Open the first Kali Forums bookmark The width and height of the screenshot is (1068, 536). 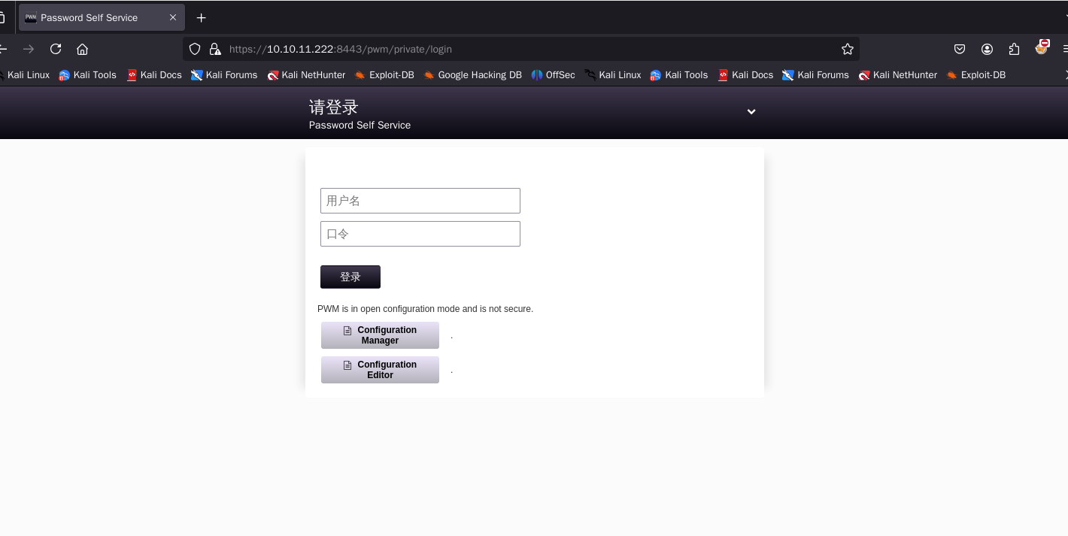coord(224,74)
